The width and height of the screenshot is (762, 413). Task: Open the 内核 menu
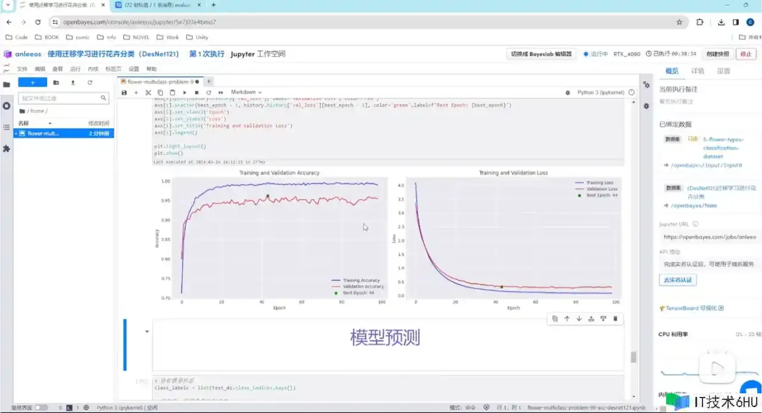93,69
